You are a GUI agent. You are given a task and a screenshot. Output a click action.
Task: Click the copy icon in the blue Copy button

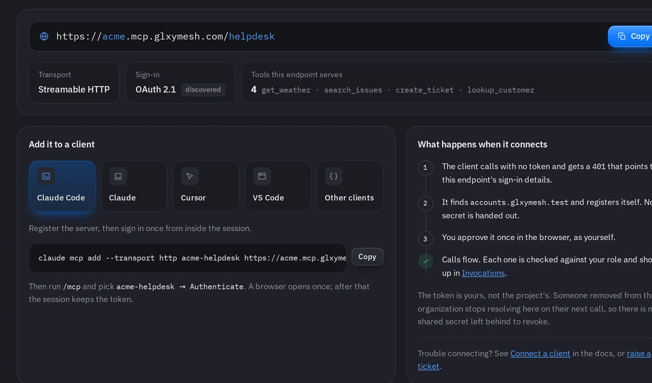[x=622, y=36]
